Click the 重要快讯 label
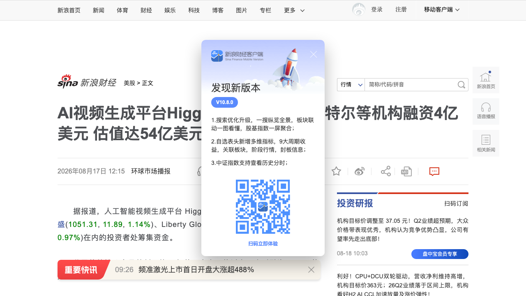The width and height of the screenshot is (526, 296). pyautogui.click(x=81, y=270)
